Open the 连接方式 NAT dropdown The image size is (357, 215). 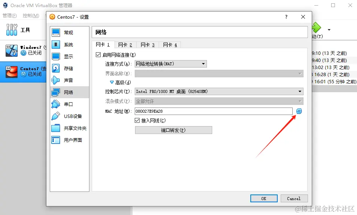(x=171, y=64)
